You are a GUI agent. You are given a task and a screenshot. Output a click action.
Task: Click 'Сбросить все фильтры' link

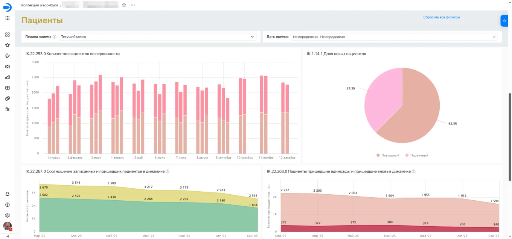pyautogui.click(x=441, y=17)
